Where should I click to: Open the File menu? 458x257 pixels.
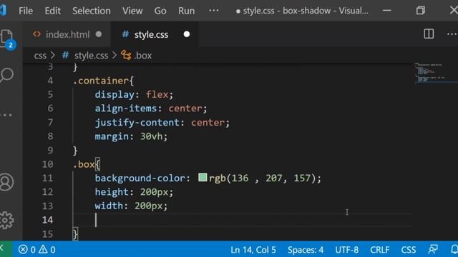pyautogui.click(x=26, y=11)
